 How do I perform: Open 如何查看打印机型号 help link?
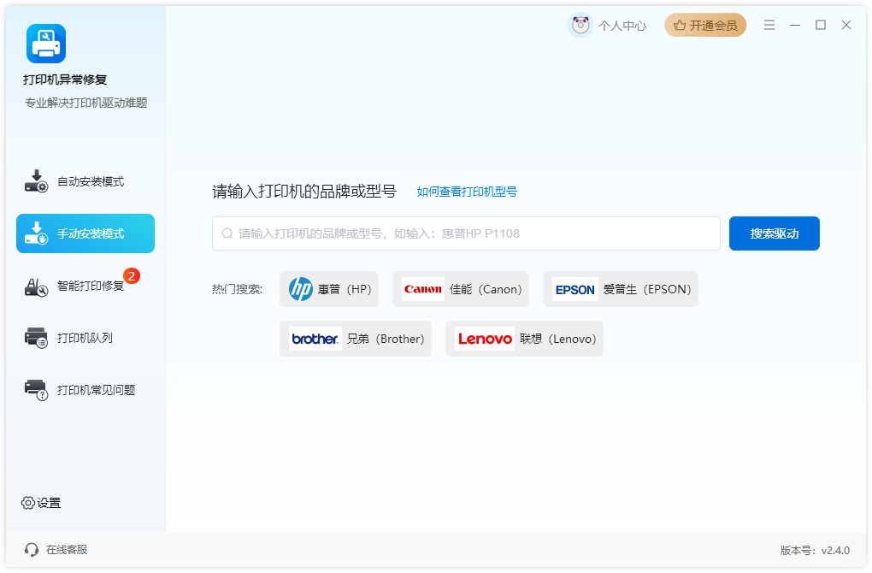click(467, 192)
